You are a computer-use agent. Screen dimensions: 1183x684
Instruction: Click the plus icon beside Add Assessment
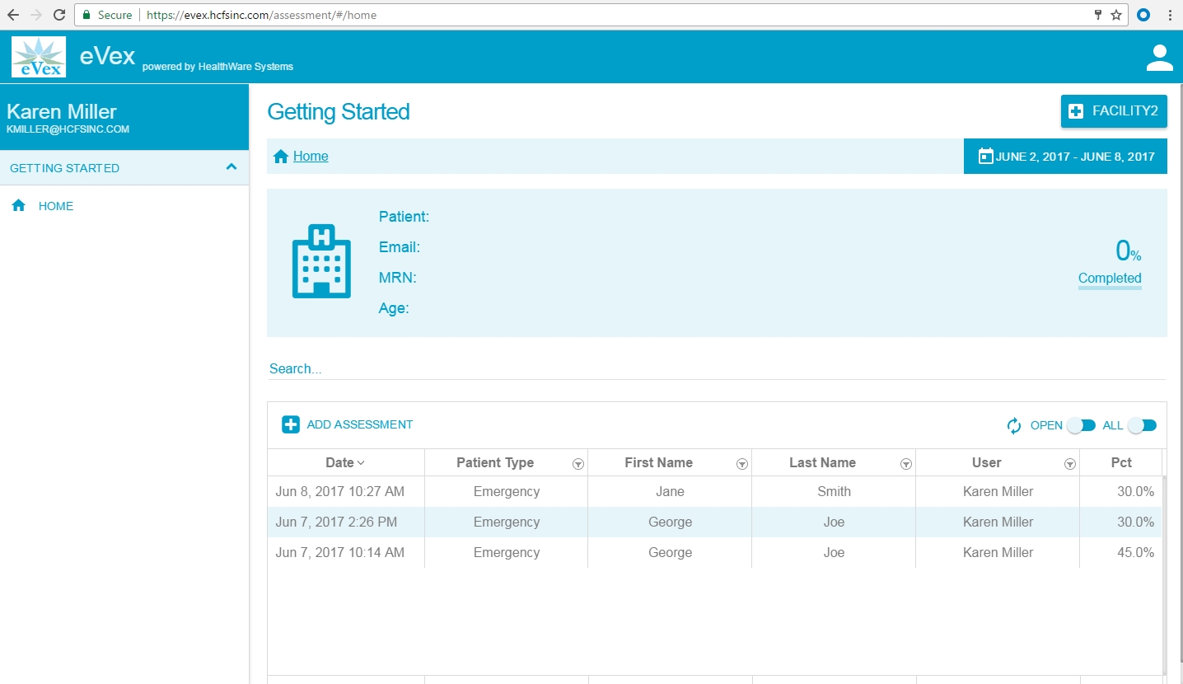(x=291, y=425)
